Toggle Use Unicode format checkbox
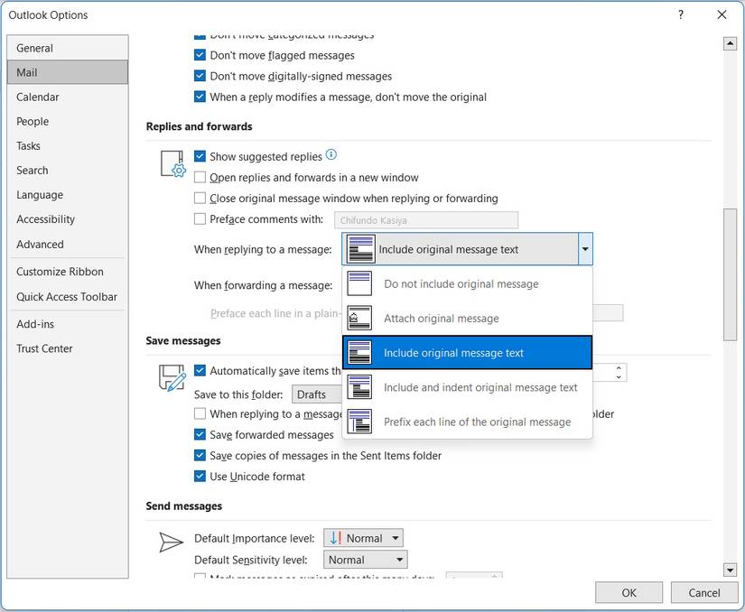This screenshot has width=745, height=612. tap(200, 477)
